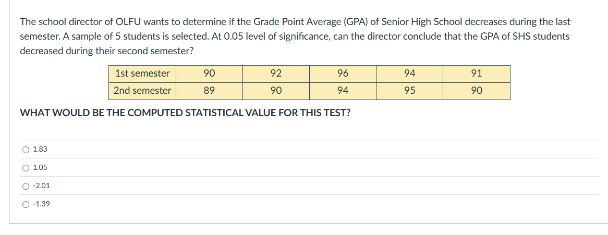Select the 2nd semester cell with 89

click(x=210, y=91)
